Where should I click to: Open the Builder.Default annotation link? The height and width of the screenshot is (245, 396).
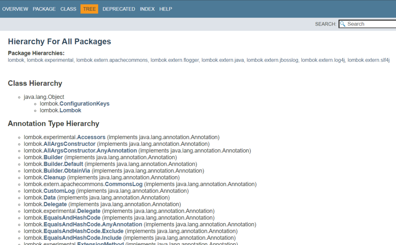pos(63,164)
